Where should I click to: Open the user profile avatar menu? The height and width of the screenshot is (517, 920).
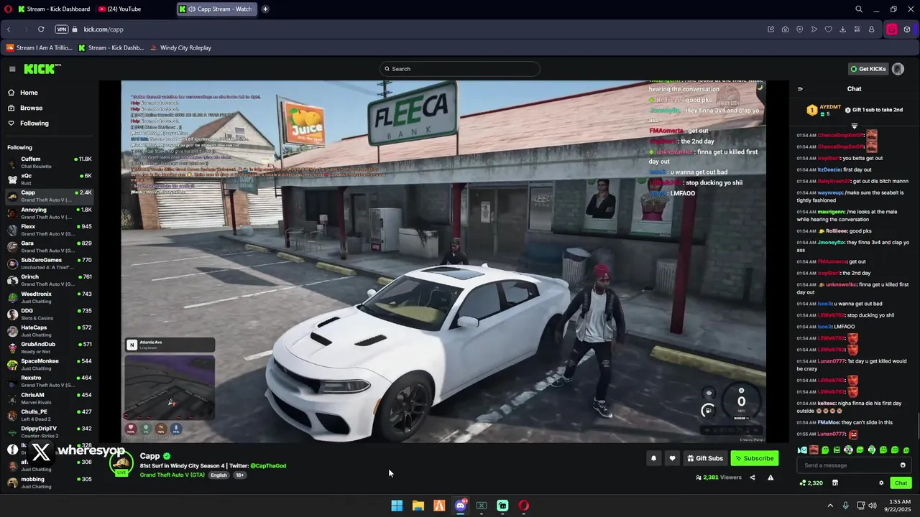pos(898,69)
